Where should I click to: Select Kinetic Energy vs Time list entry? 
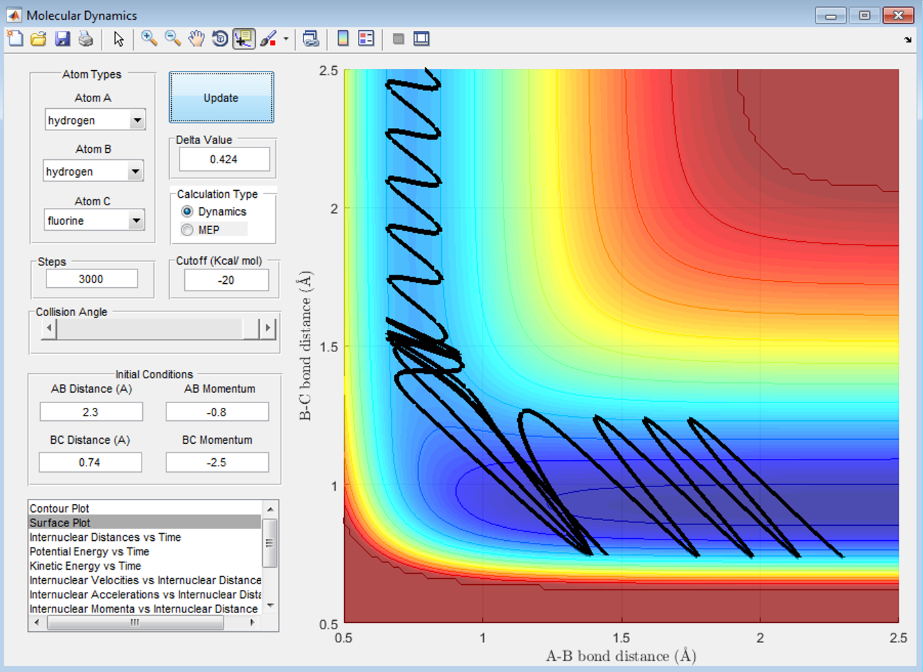point(85,566)
